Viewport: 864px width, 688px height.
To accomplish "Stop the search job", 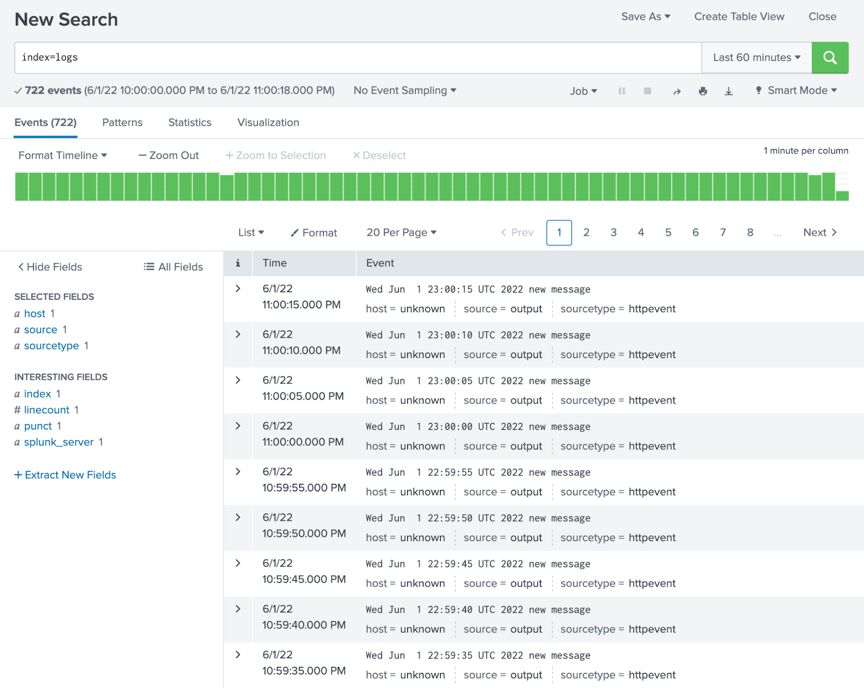I will 647,91.
